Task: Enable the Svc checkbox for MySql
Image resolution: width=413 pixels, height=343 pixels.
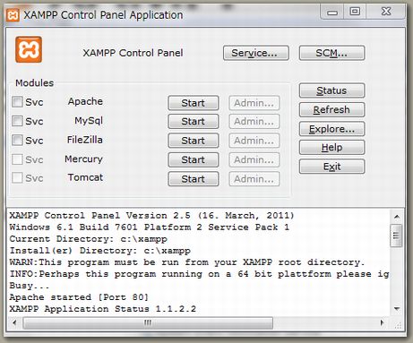Action: pyautogui.click(x=17, y=121)
